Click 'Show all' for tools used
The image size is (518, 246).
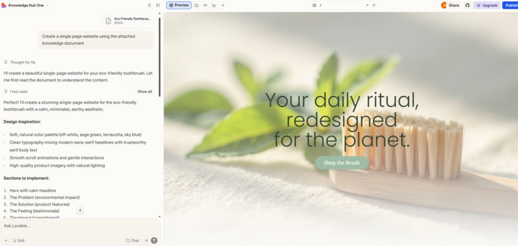145,91
